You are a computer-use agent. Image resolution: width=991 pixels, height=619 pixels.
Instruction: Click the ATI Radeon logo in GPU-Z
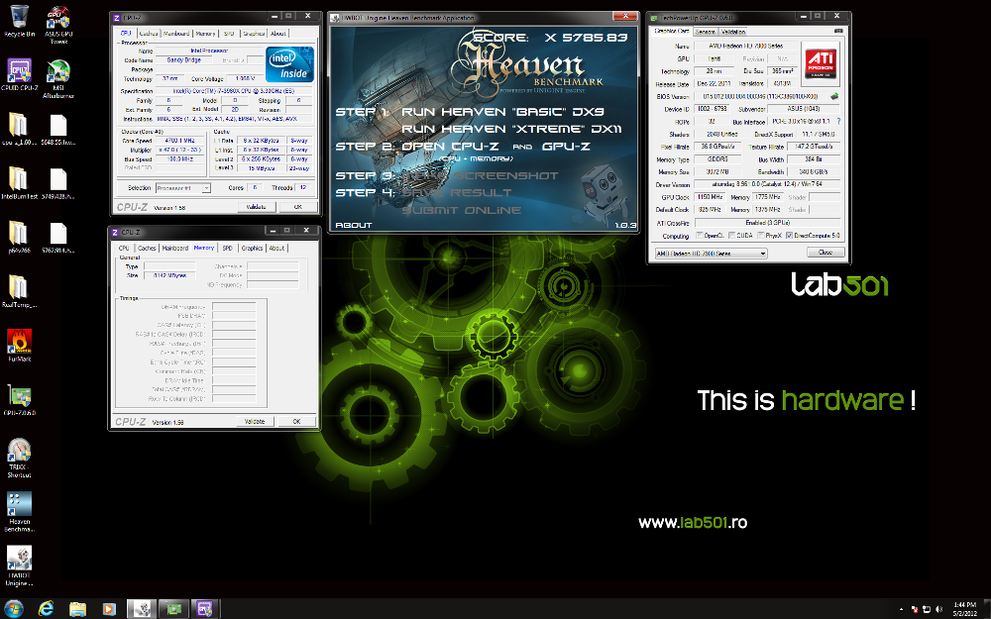point(821,61)
